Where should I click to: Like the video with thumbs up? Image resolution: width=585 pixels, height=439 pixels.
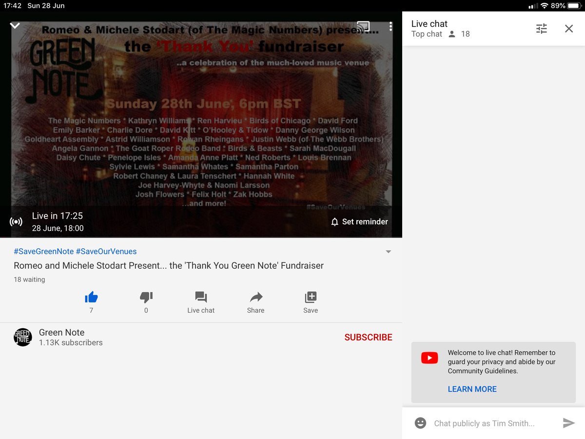91,297
